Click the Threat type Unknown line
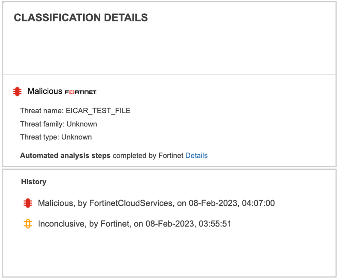Viewport: 338px width, 279px height. tap(56, 137)
